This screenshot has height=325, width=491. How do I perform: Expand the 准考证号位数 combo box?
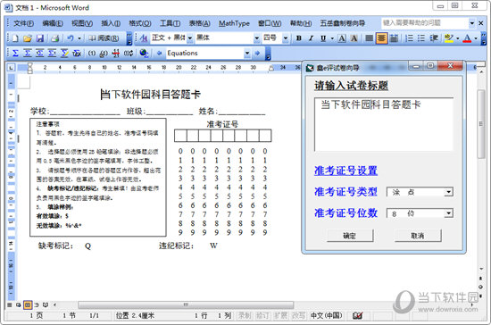coord(448,213)
